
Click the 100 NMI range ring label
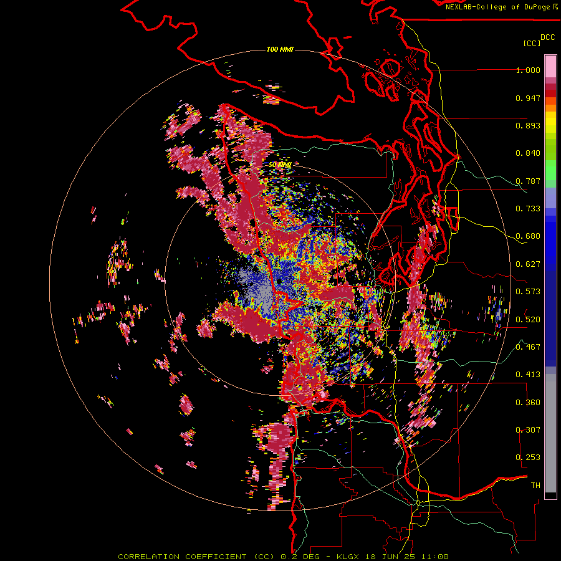(x=280, y=49)
